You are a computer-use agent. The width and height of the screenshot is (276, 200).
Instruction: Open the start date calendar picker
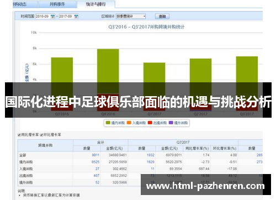(52, 17)
